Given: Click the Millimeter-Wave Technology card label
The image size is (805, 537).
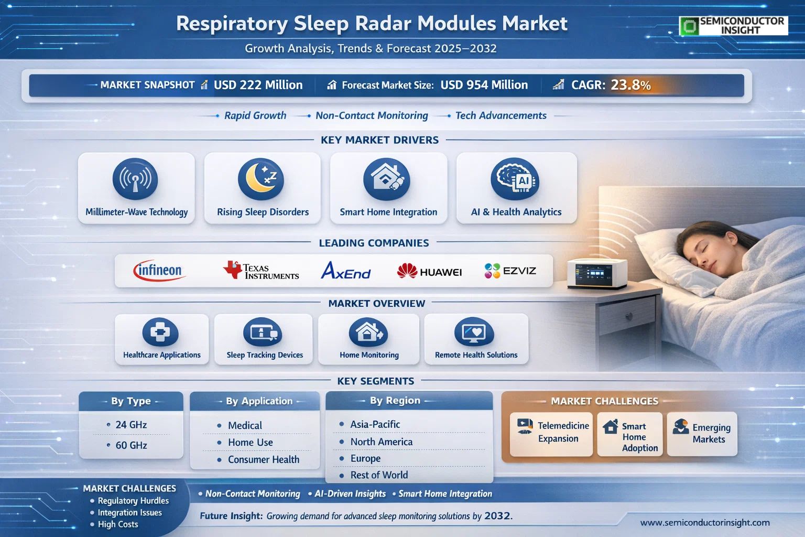Looking at the screenshot, I should (x=137, y=212).
